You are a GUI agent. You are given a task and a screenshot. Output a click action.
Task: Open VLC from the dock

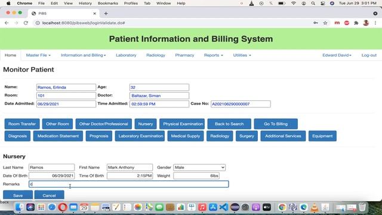pos(315,207)
